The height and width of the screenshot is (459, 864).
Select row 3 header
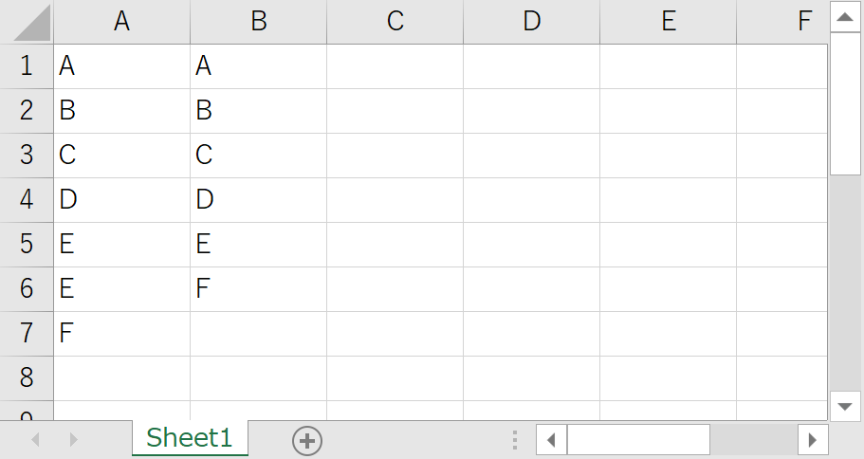pos(27,156)
